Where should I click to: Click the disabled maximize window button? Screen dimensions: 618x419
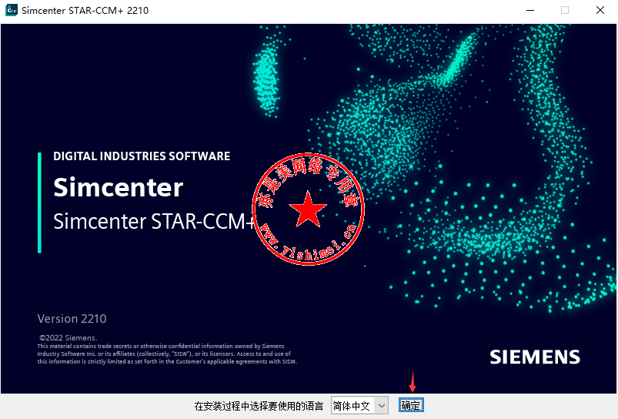(x=565, y=10)
